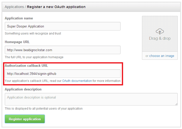
Task: Click the "Something users will recognize and trust" hint
Action: pyautogui.click(x=33, y=34)
